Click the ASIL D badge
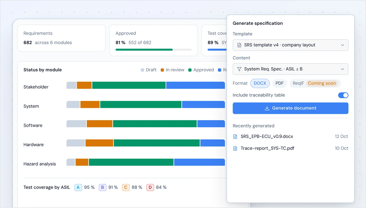The height and width of the screenshot is (208, 366). click(150, 187)
